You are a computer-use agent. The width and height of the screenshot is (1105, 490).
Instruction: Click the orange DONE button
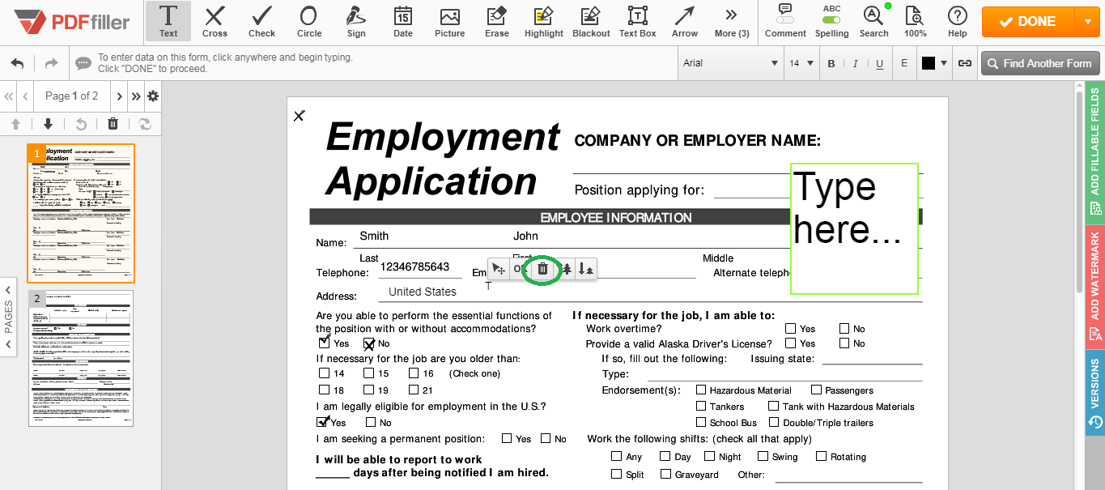(x=1028, y=22)
